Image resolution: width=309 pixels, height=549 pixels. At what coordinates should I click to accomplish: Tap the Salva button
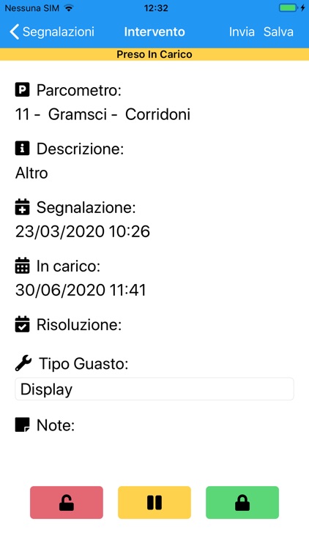278,32
